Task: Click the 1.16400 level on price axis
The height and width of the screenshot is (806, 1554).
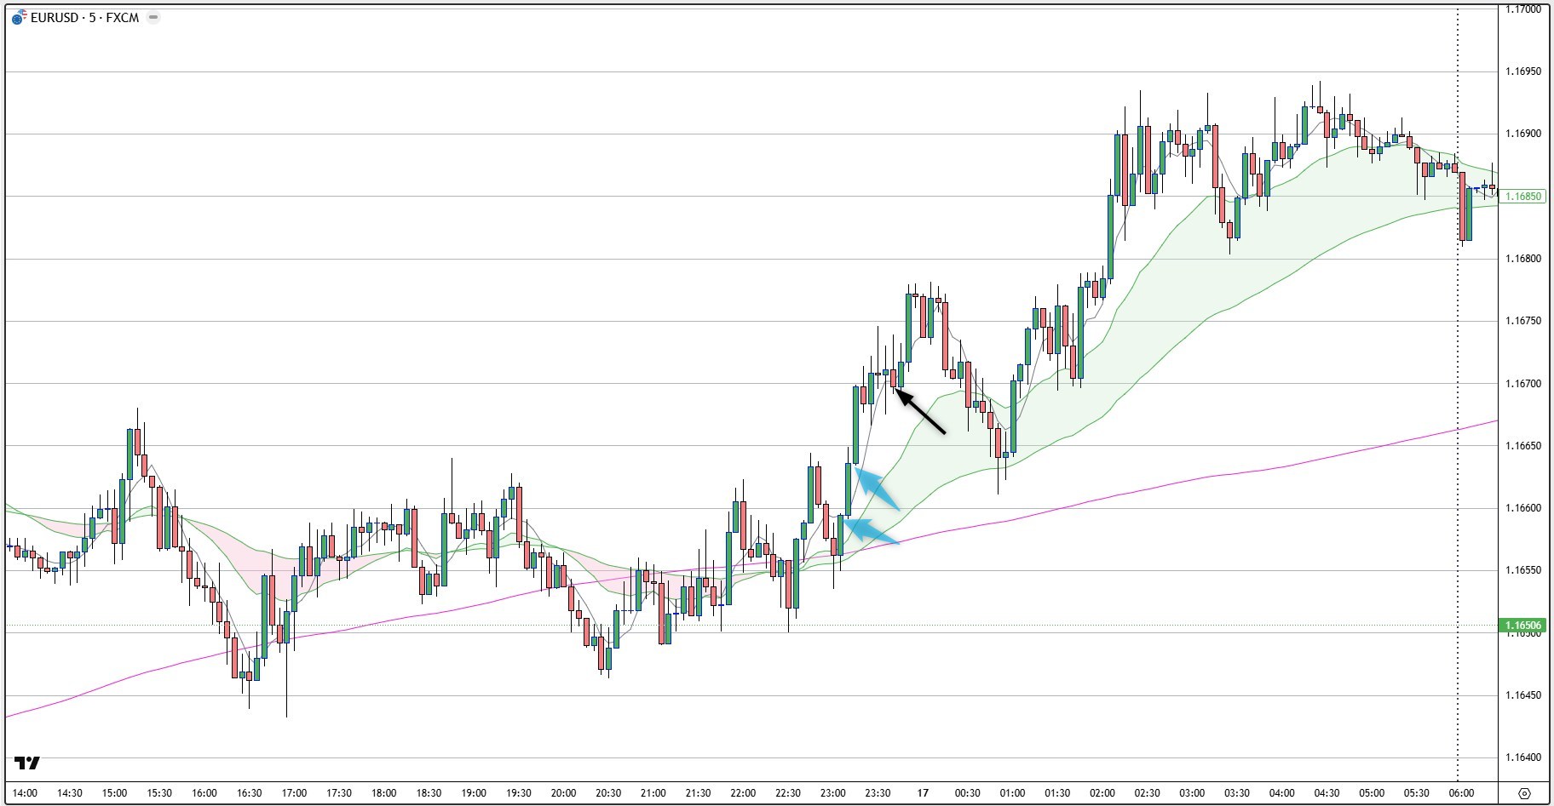Action: click(x=1522, y=757)
